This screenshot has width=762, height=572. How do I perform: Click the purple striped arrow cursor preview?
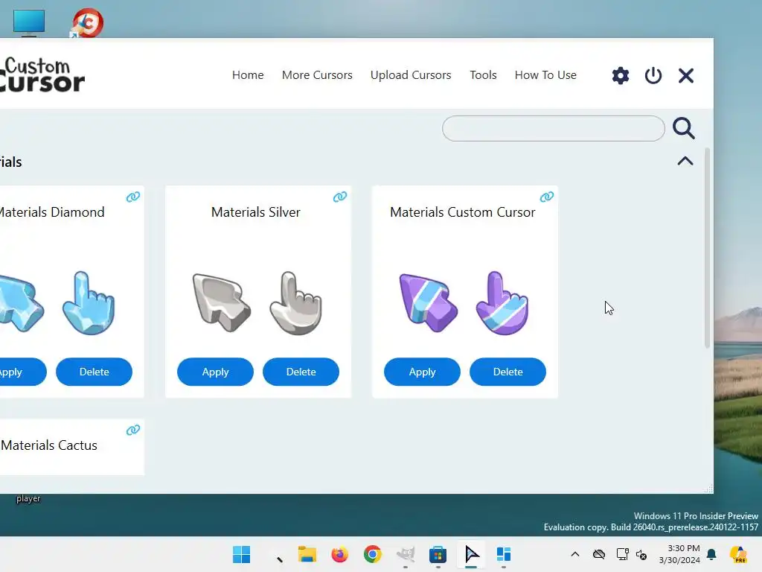coord(428,302)
